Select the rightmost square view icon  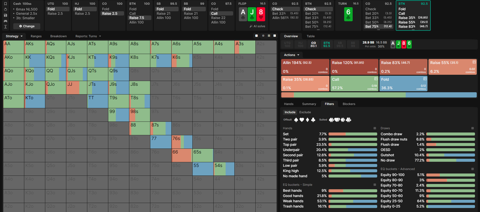275,36
